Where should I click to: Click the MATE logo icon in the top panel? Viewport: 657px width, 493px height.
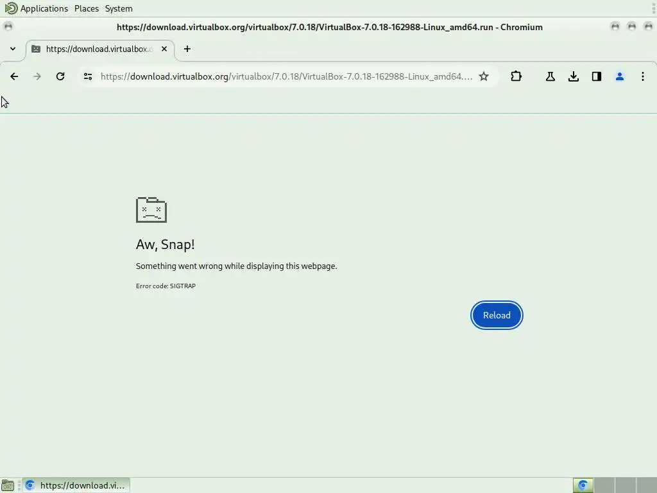point(11,8)
